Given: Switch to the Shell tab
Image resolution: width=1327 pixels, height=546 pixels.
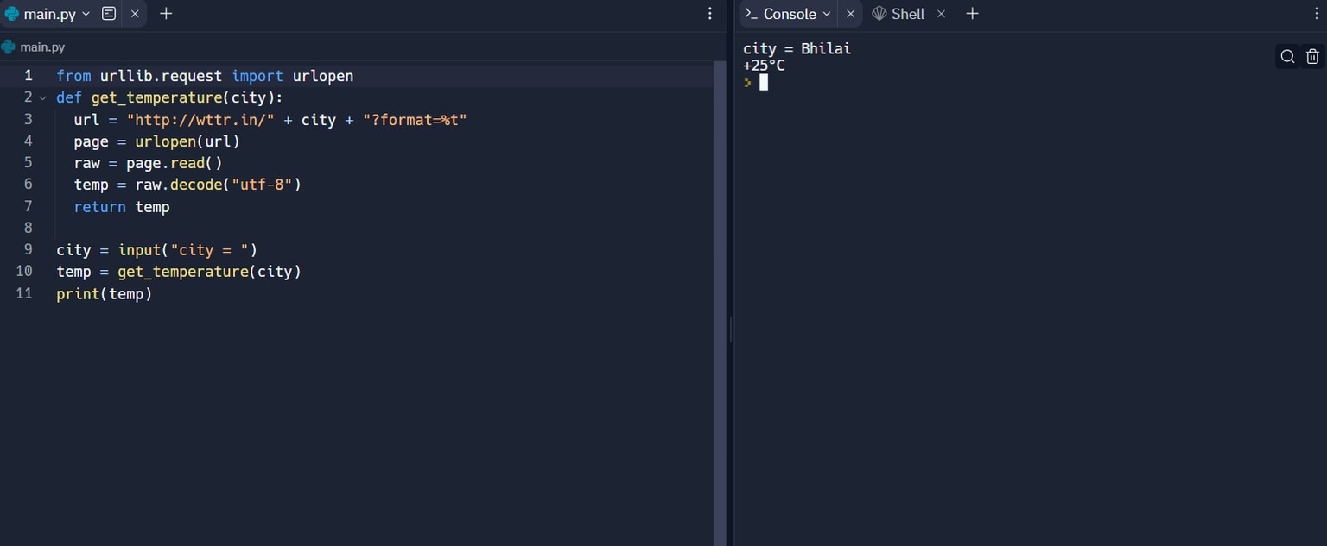Looking at the screenshot, I should [x=898, y=14].
